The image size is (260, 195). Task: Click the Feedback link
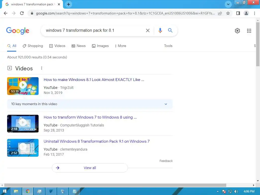166,161
